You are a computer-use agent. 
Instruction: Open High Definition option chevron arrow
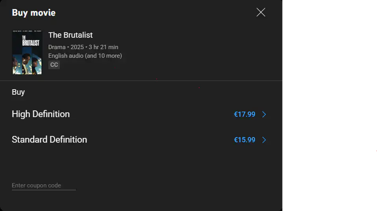coord(264,114)
